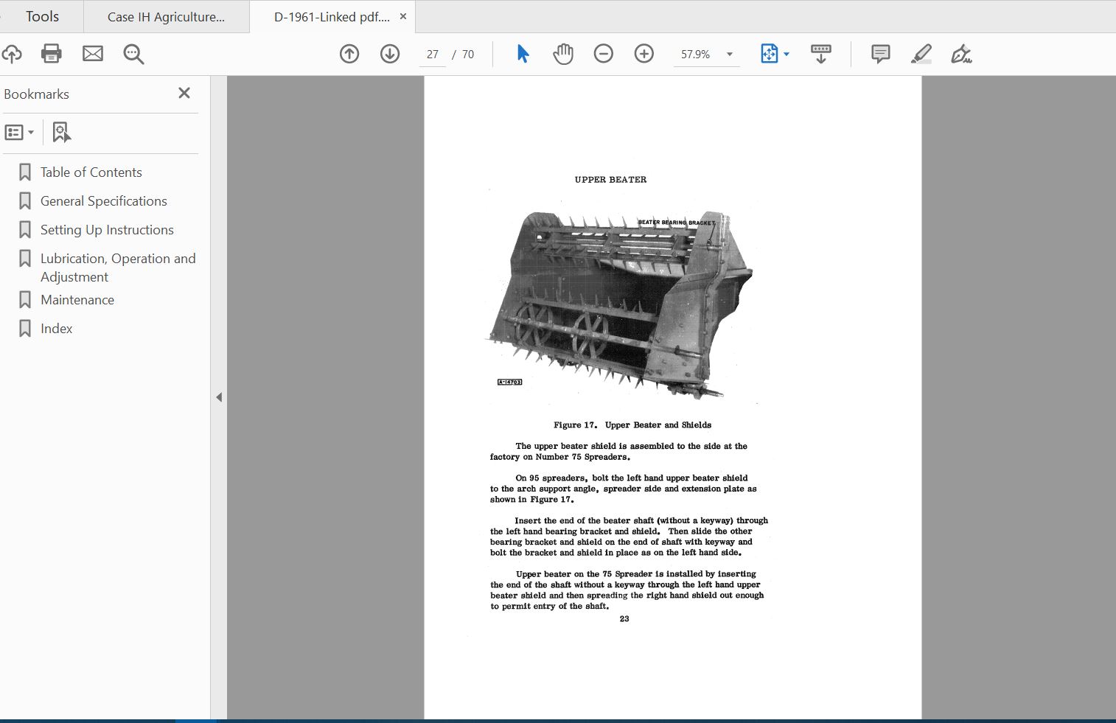Go to Lubrication, Operation and Adjustment bookmark

coord(118,268)
